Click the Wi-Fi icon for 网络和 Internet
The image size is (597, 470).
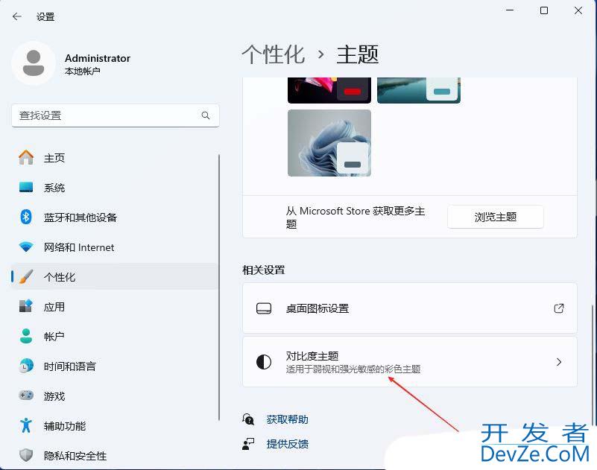[x=26, y=247]
